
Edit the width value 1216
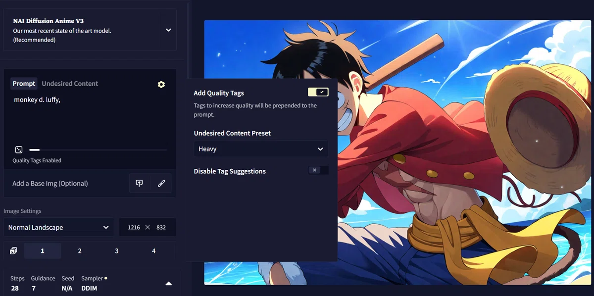tap(134, 227)
